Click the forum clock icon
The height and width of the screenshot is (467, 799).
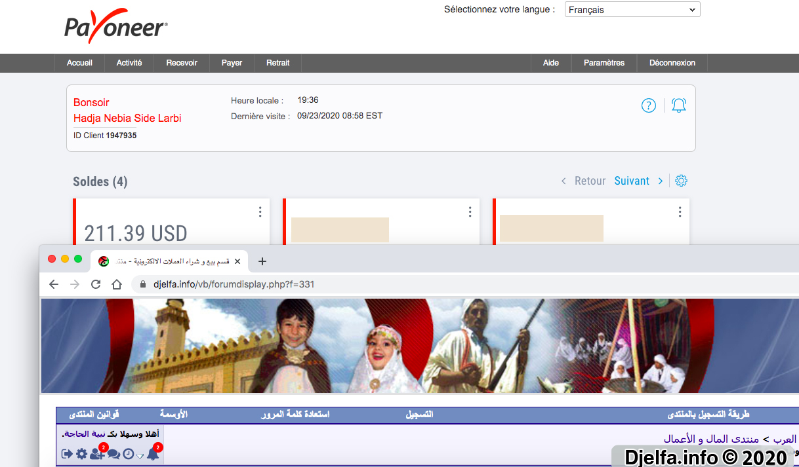tap(129, 454)
